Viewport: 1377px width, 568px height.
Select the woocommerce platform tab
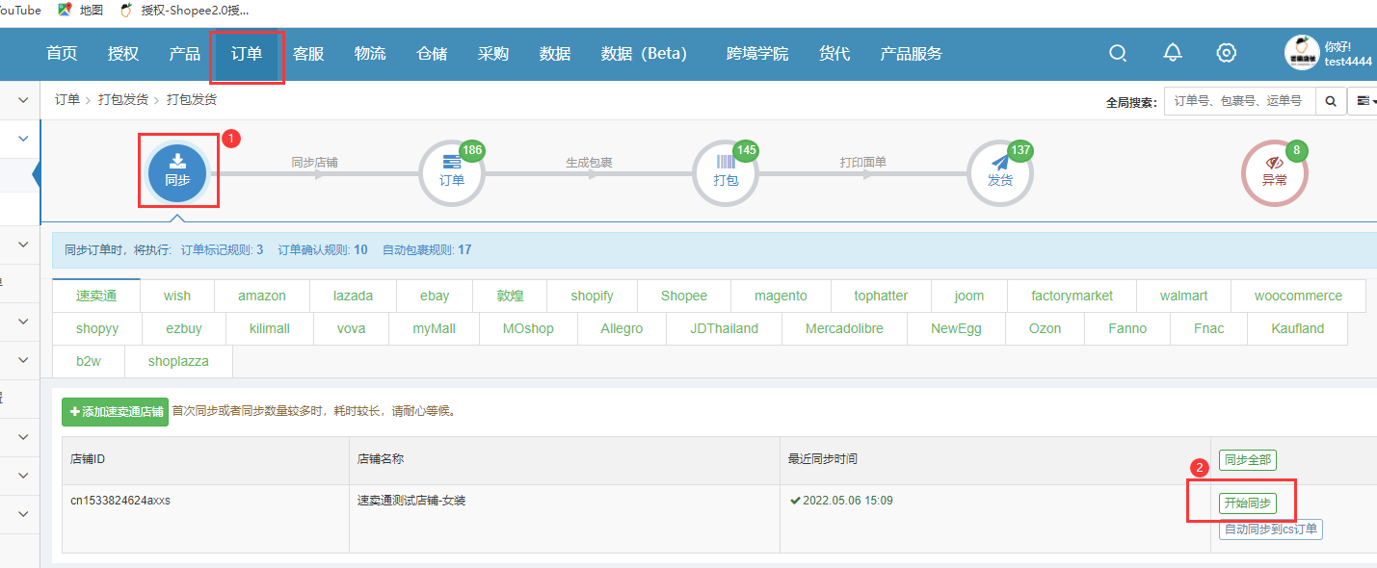(1298, 296)
